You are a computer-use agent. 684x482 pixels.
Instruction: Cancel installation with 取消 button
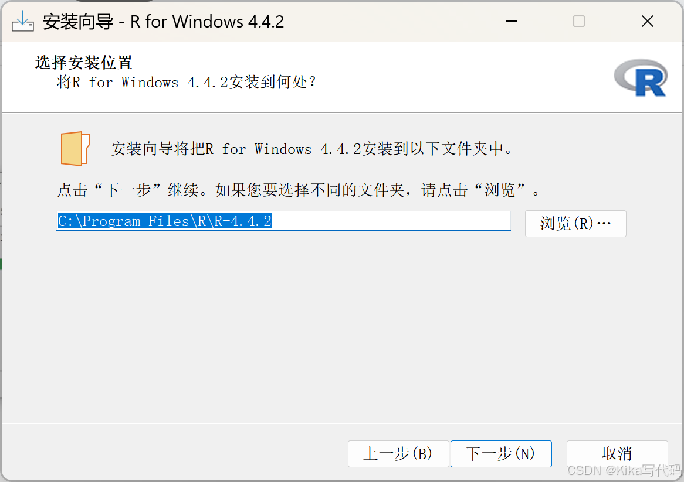click(x=617, y=454)
